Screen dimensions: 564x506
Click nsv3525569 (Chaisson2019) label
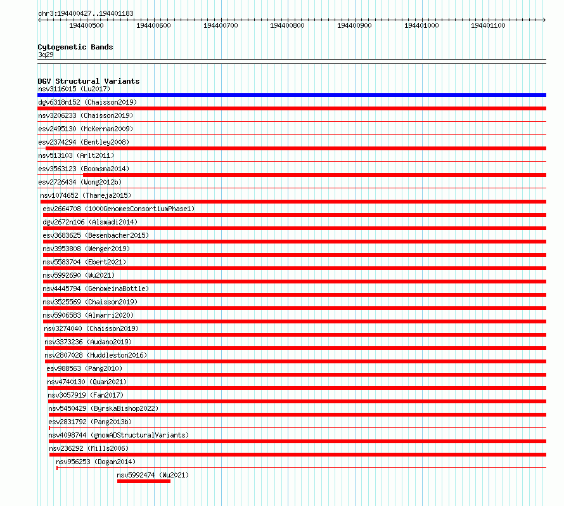(x=90, y=302)
